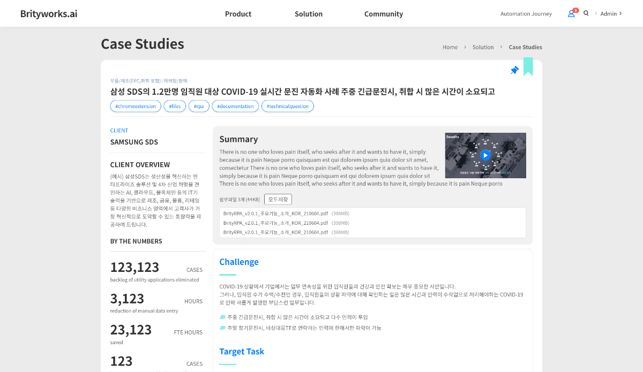643x372 pixels.
Task: Click the 모두저장 save-all button
Action: pyautogui.click(x=278, y=200)
